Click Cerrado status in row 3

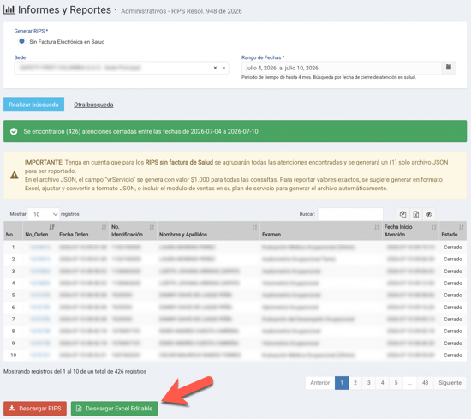453,271
